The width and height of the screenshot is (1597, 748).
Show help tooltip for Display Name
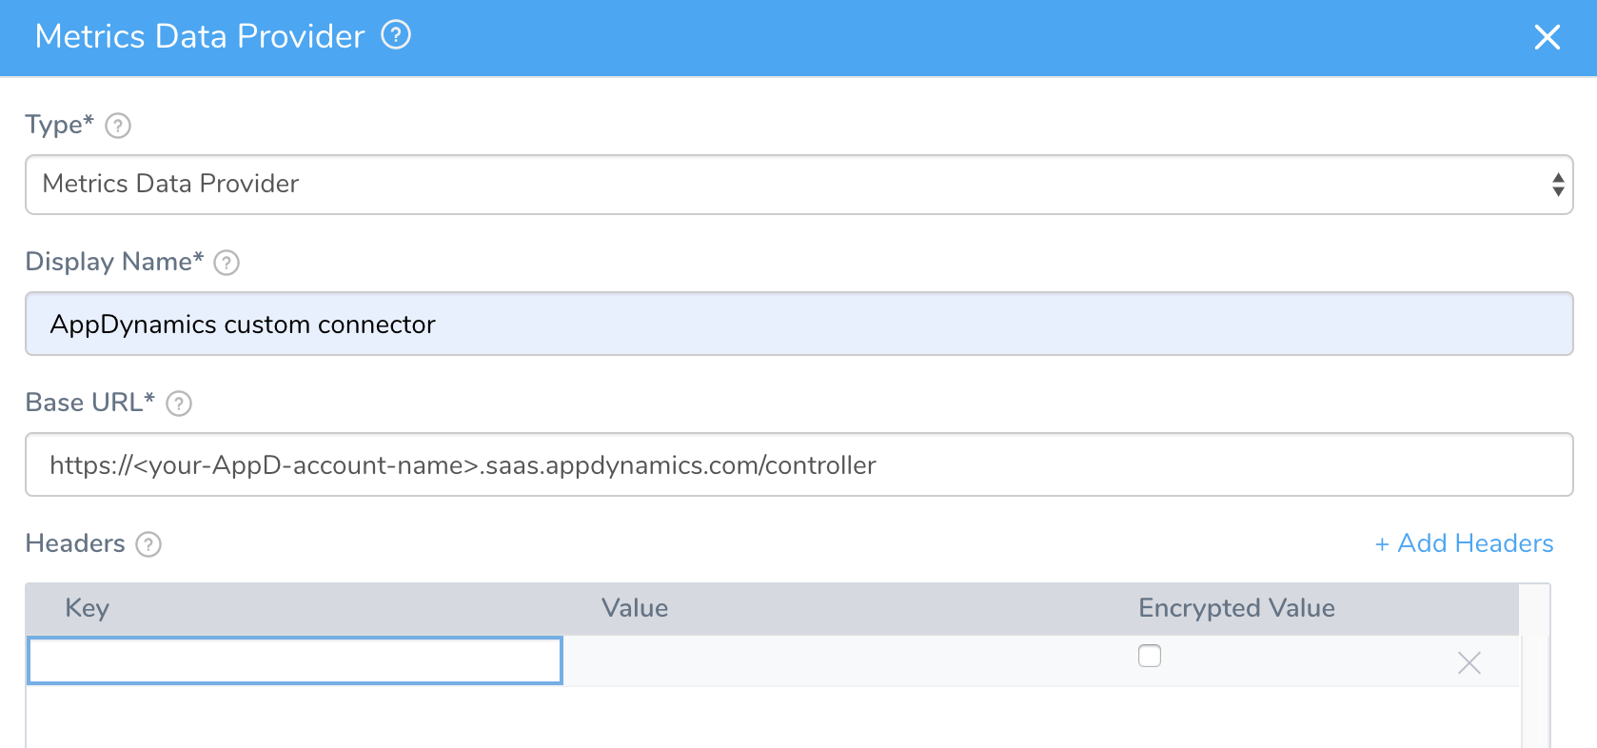coord(227,263)
